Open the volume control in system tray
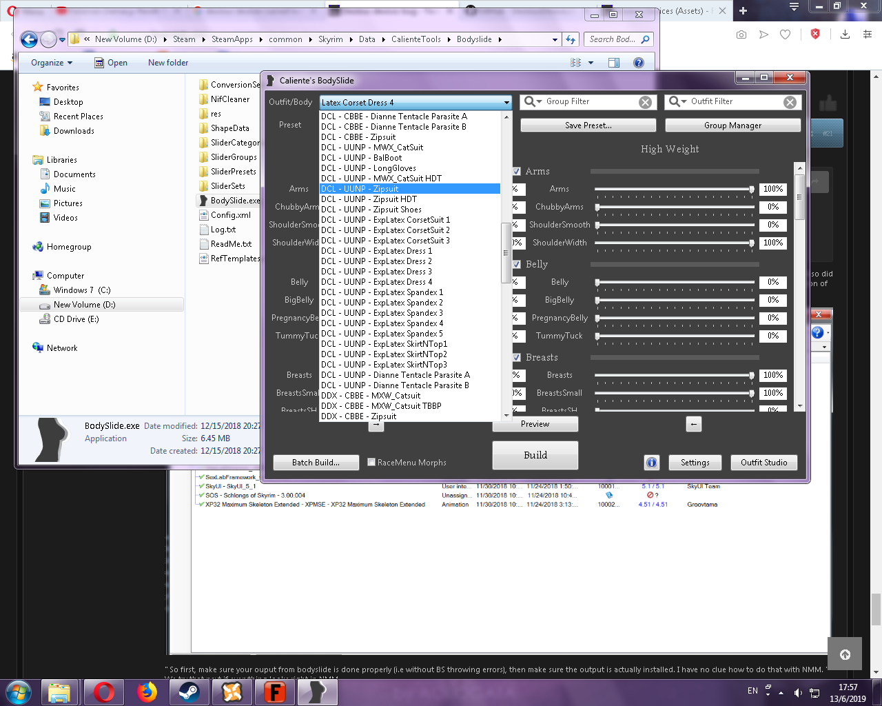 click(x=798, y=692)
